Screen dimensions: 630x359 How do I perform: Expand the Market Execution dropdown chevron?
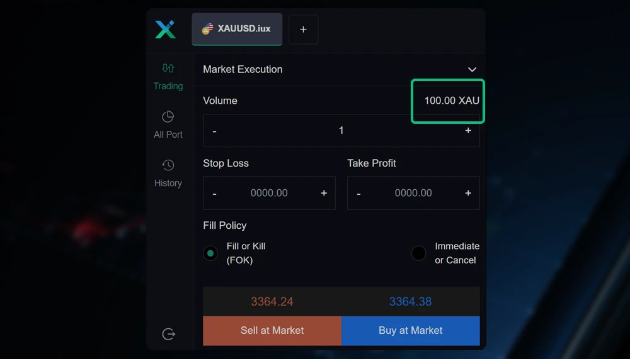[472, 69]
